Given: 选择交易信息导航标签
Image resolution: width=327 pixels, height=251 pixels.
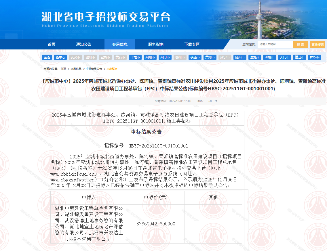Looking at the screenshot, I should [x=120, y=44].
